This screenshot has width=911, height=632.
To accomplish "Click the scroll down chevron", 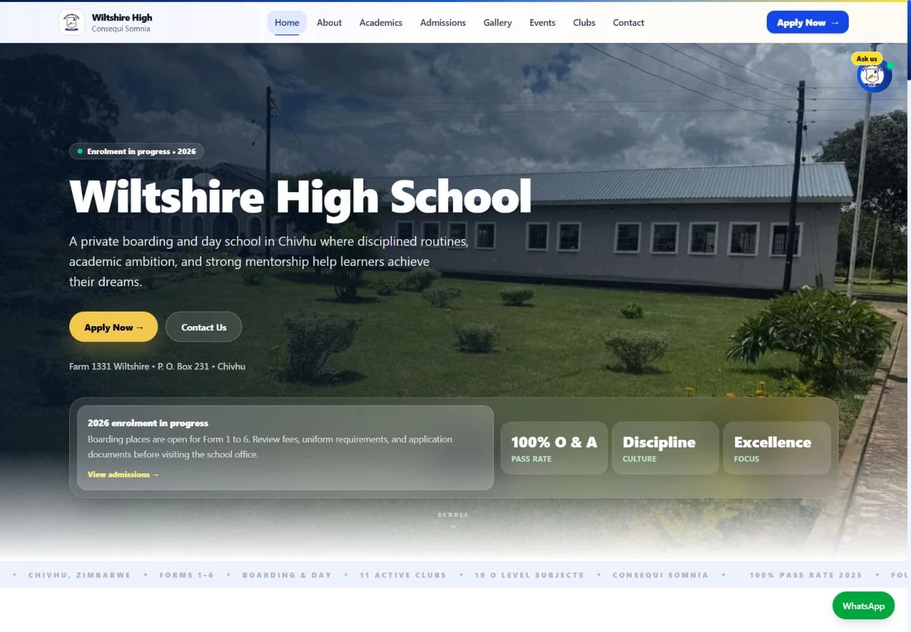I will (454, 527).
